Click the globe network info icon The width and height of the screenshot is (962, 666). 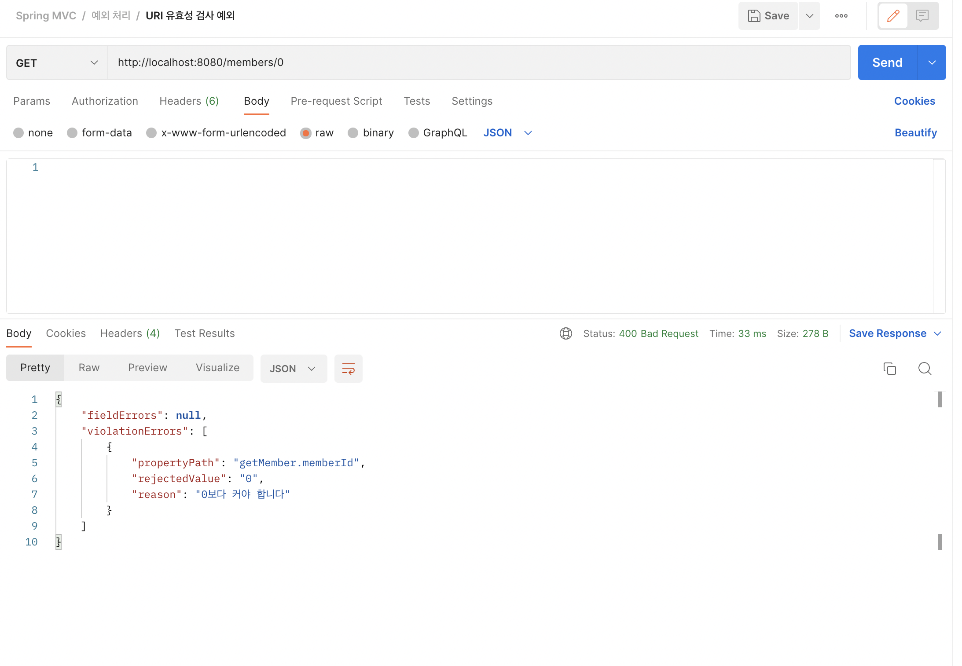point(565,333)
